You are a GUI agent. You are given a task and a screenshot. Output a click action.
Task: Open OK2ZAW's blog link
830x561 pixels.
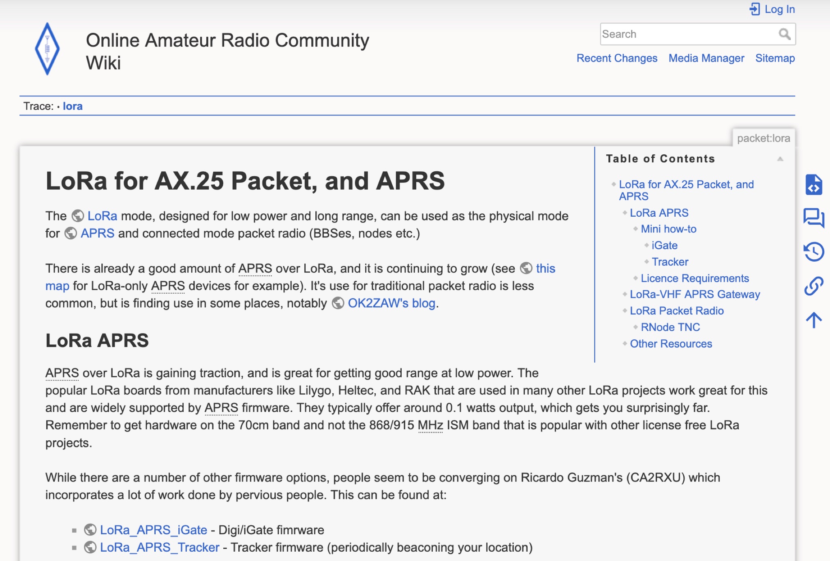[391, 303]
